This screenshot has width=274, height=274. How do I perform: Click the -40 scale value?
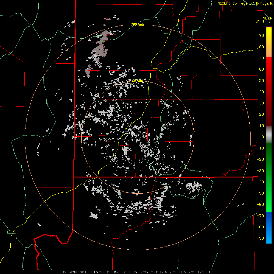(x=260, y=182)
